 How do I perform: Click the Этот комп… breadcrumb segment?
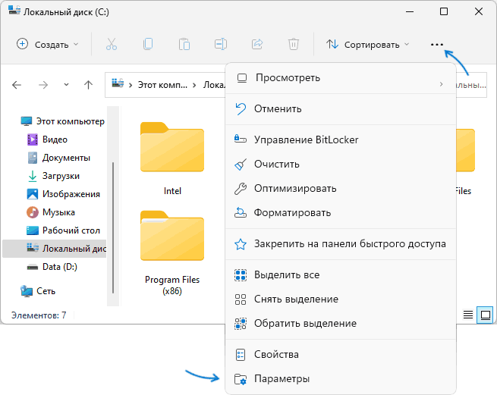tap(162, 85)
